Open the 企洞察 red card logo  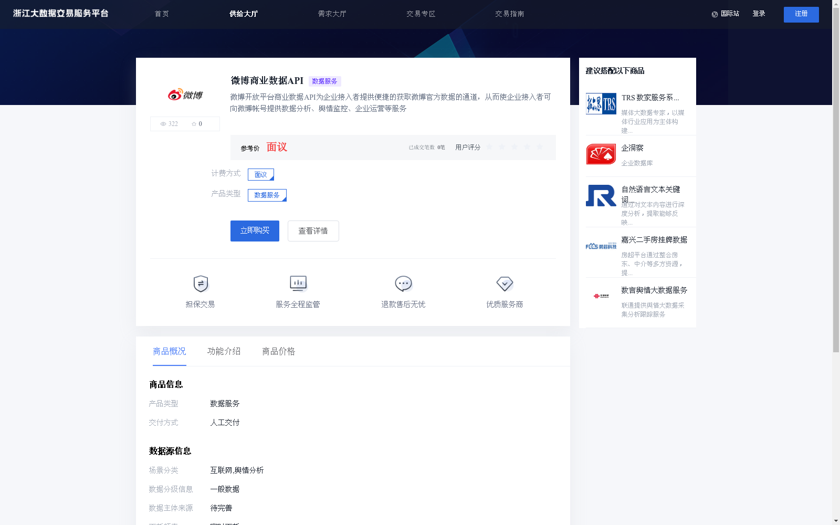coord(601,154)
